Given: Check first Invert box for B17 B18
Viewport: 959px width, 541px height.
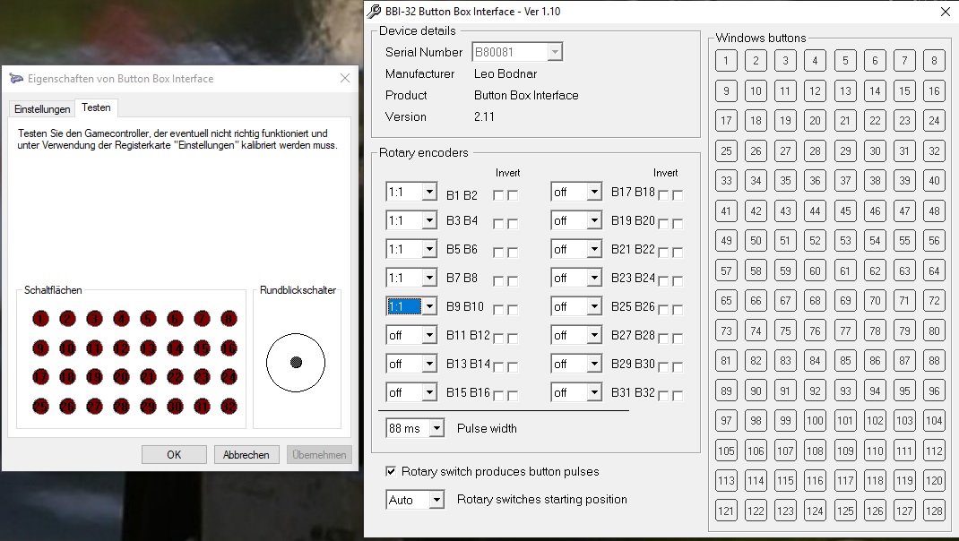Looking at the screenshot, I should pos(663,195).
